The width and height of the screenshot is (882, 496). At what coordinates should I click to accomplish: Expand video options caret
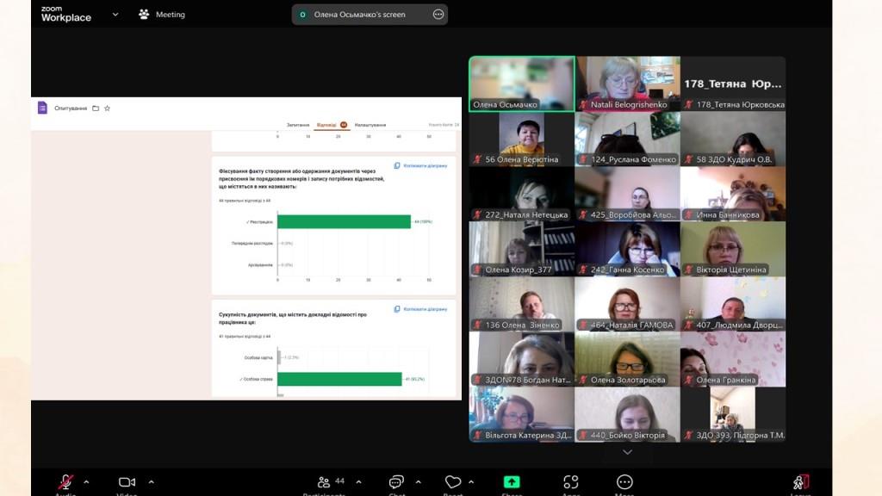[152, 482]
